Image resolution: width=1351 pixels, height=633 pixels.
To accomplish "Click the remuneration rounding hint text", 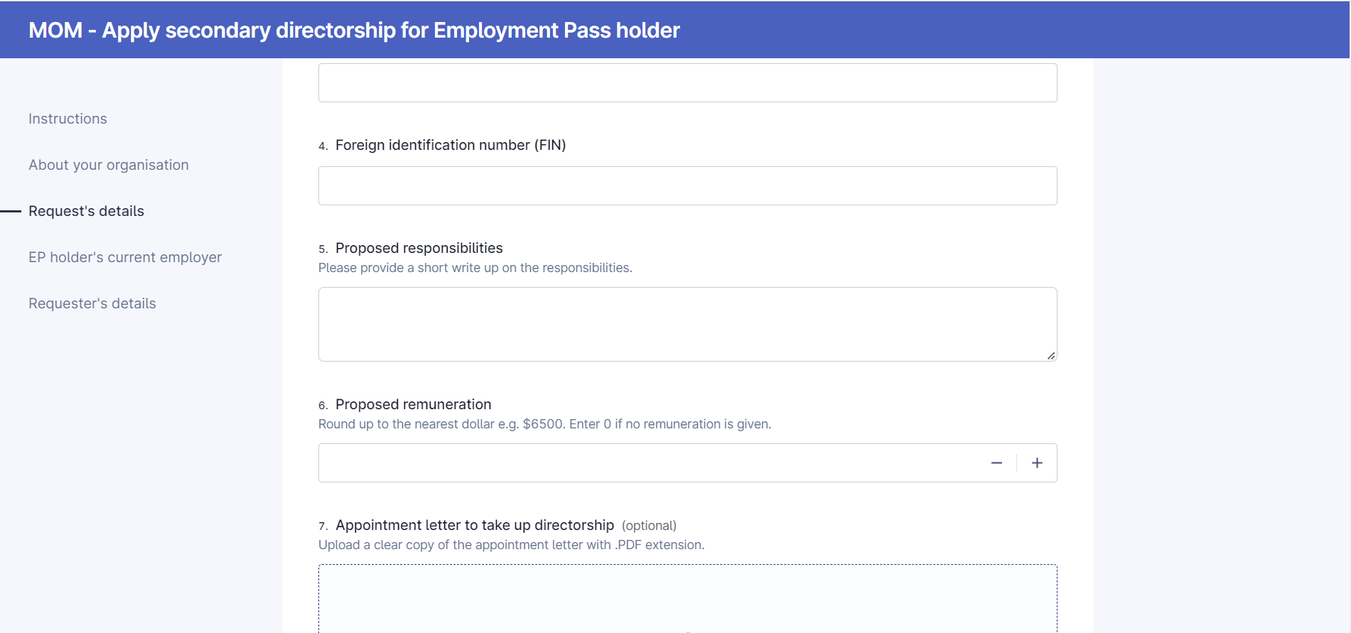I will pos(544,424).
